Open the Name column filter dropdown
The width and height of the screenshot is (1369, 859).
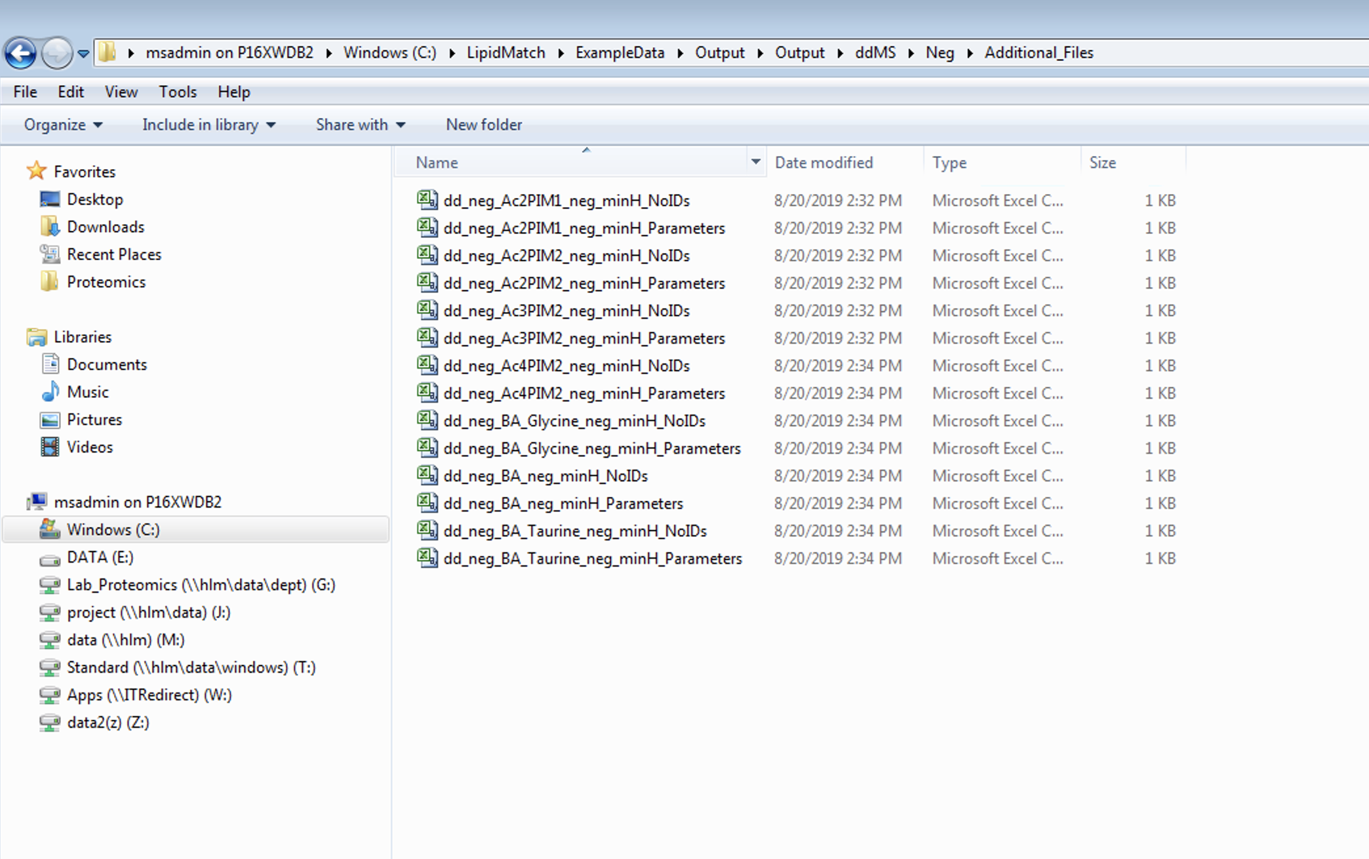755,162
